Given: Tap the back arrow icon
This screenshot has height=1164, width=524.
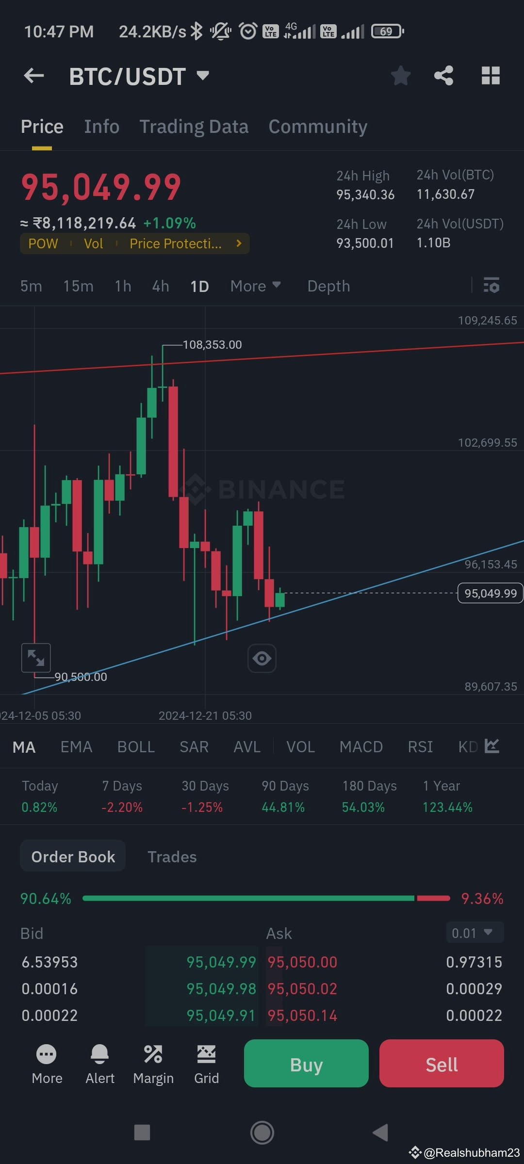Looking at the screenshot, I should [x=34, y=76].
